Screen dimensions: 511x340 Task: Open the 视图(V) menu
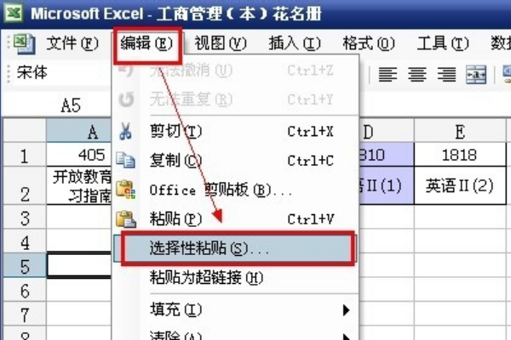pos(221,43)
